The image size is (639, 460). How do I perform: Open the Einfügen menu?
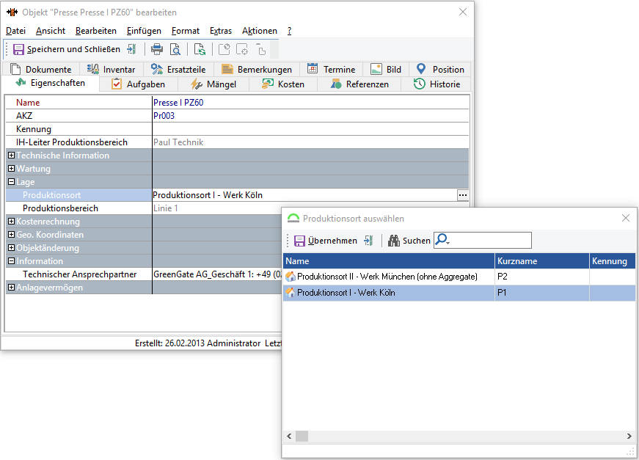(144, 31)
